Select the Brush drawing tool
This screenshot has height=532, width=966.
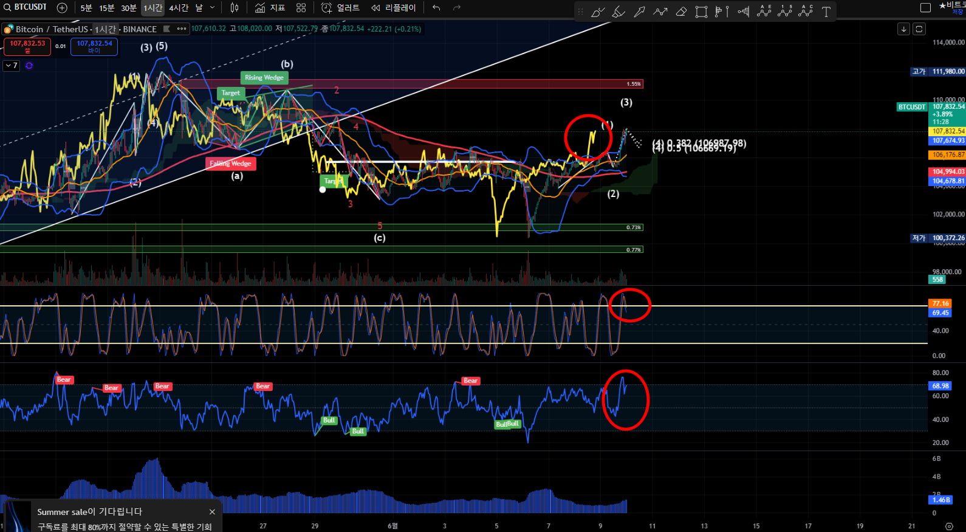(598, 12)
